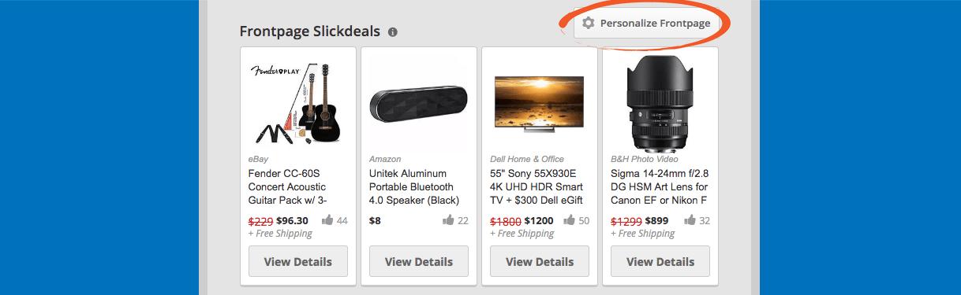Click the info icon beside Frontpage Slickdeals

(x=393, y=32)
